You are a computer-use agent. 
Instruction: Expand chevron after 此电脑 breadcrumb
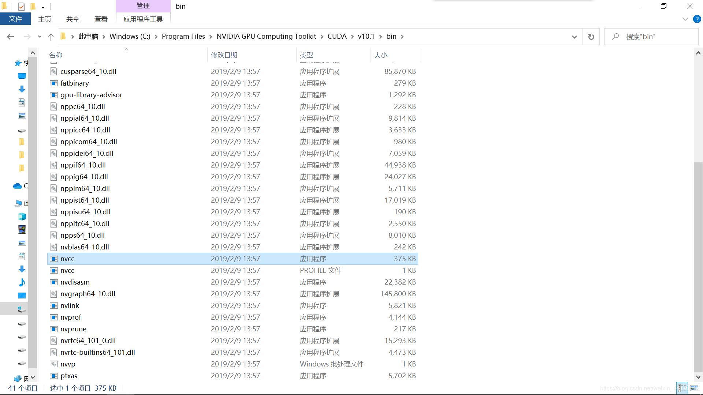(104, 37)
